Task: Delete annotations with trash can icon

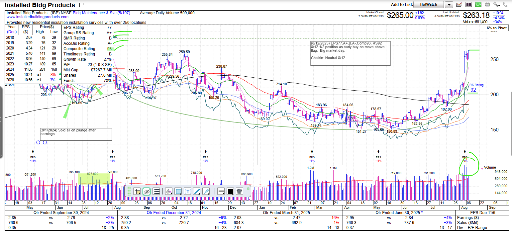Action: [x=239, y=191]
